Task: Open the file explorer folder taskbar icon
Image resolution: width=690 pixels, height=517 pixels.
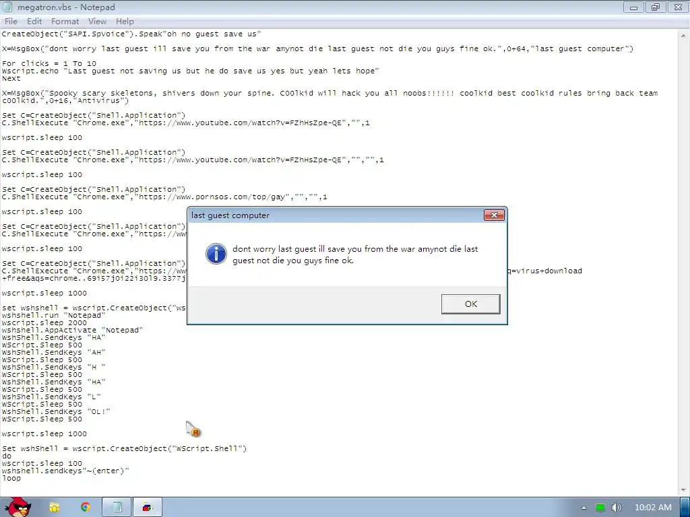Action: (x=54, y=508)
